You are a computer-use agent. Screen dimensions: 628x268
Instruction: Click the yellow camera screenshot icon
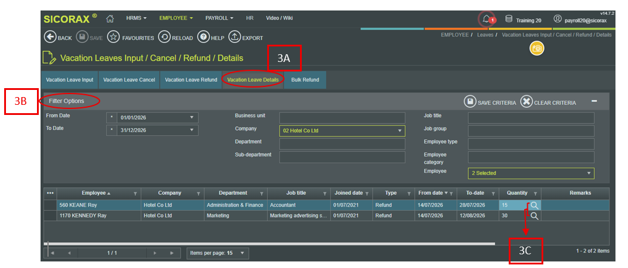(537, 48)
